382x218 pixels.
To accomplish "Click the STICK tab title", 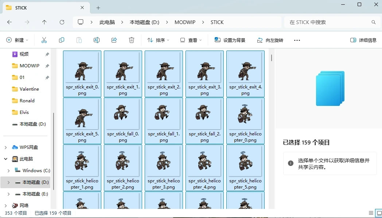I will (21, 8).
